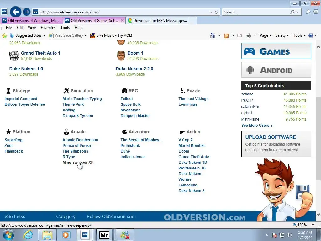
Task: Click the search magnifier icon
Action: pyautogui.click(x=292, y=12)
